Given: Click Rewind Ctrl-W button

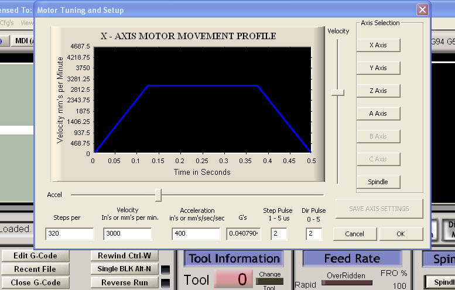Looking at the screenshot, I should click(x=125, y=256).
